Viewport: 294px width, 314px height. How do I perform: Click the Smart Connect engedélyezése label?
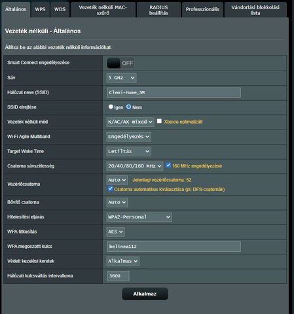(39, 63)
